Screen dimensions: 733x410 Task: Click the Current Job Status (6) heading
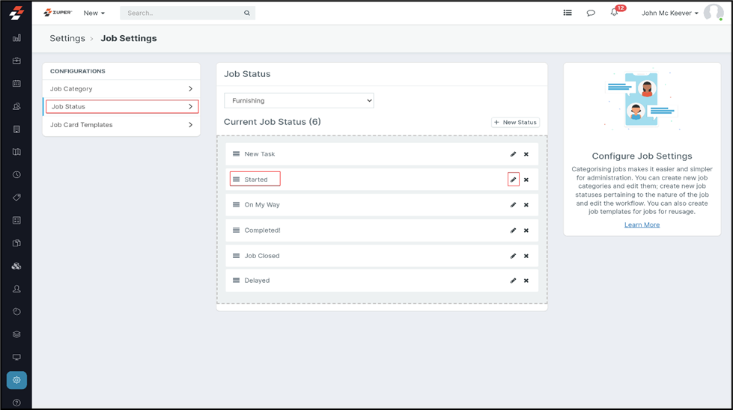272,122
